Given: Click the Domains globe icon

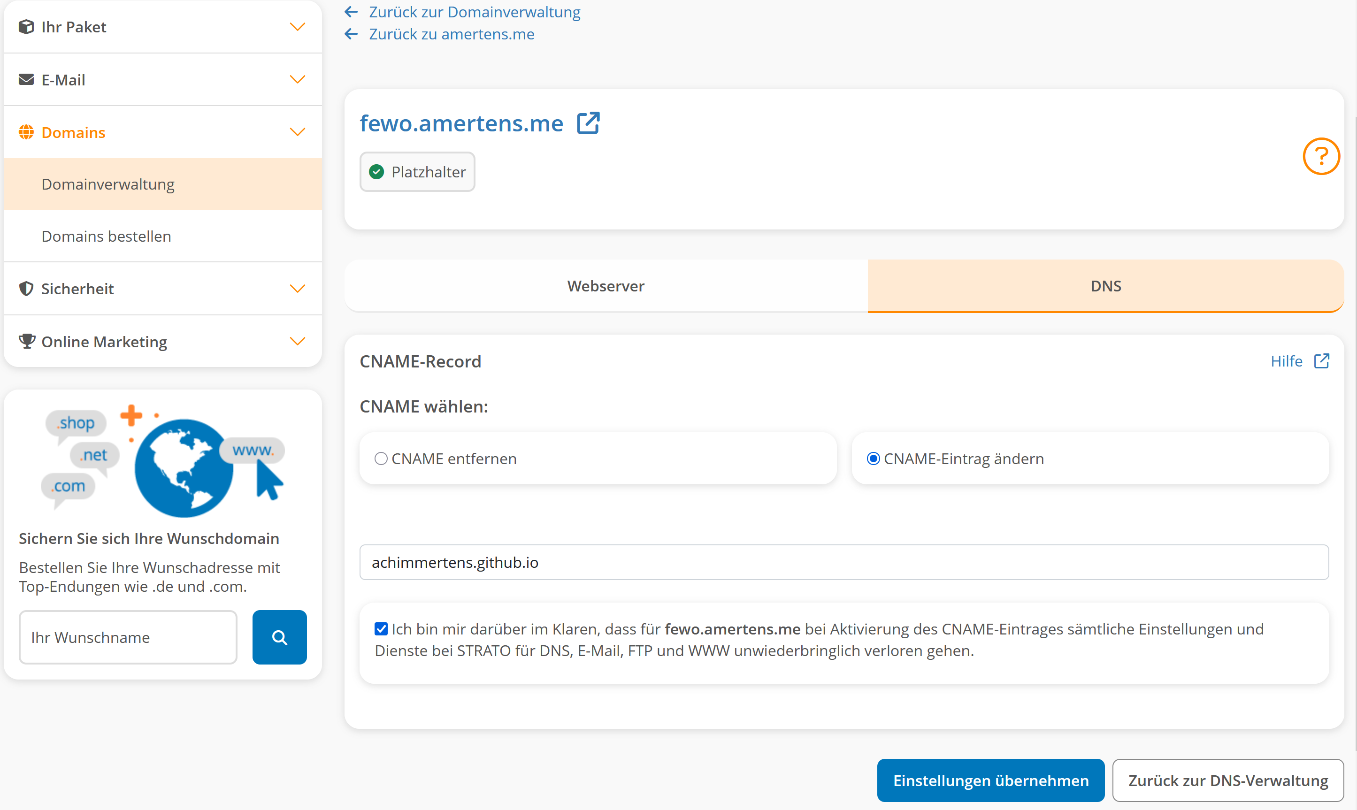Looking at the screenshot, I should [x=26, y=132].
